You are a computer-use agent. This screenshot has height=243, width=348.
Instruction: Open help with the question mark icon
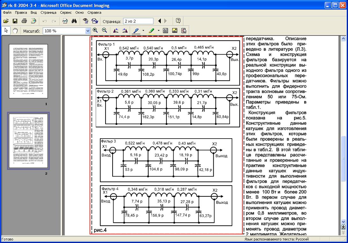pos(178,21)
